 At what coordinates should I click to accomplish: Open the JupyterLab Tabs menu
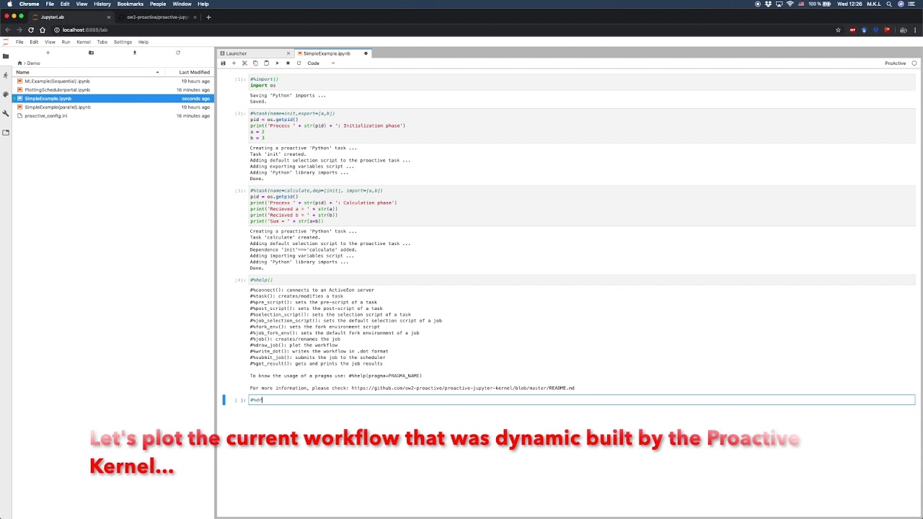(x=102, y=42)
